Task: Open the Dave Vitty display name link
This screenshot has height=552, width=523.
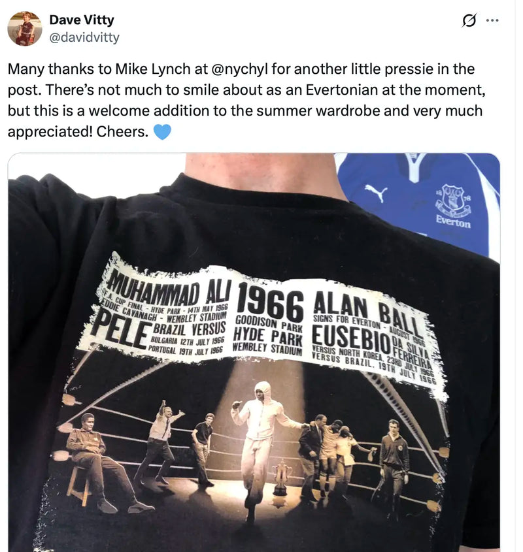Action: (82, 20)
